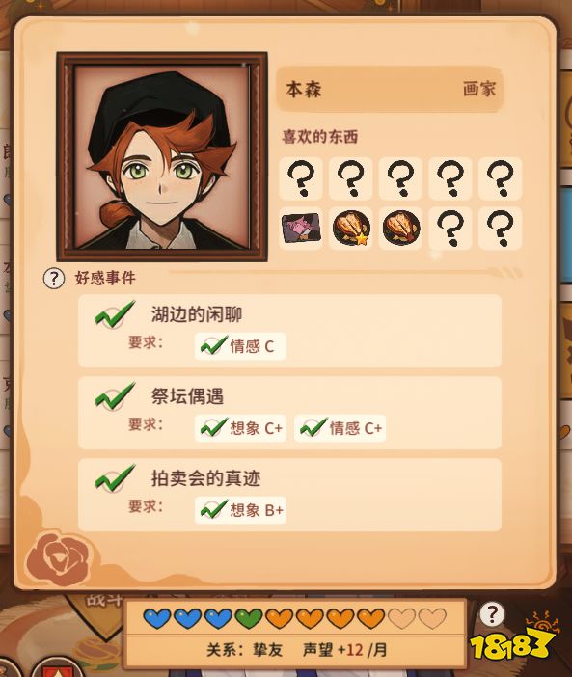Image resolution: width=572 pixels, height=677 pixels.
Task: Click the first unknown liked item slot
Action: [301, 178]
